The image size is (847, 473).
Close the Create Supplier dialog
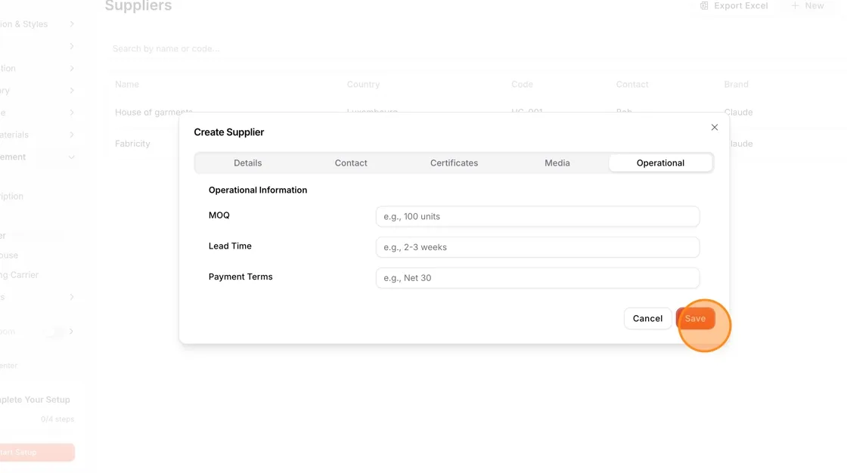714,128
